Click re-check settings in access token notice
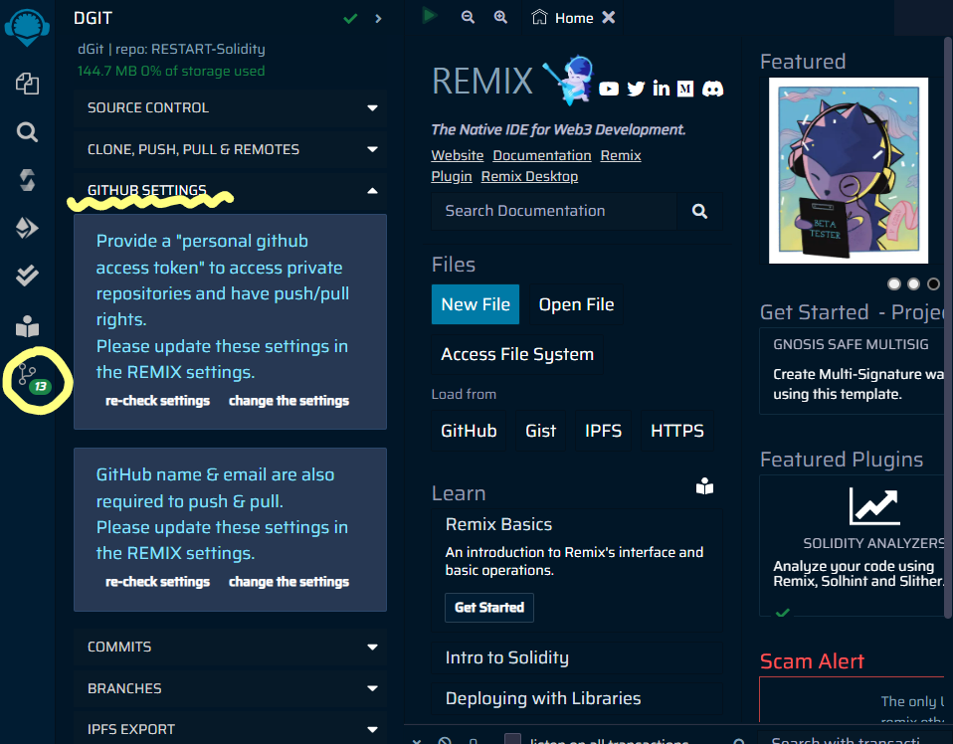Image resolution: width=953 pixels, height=744 pixels. coord(157,401)
